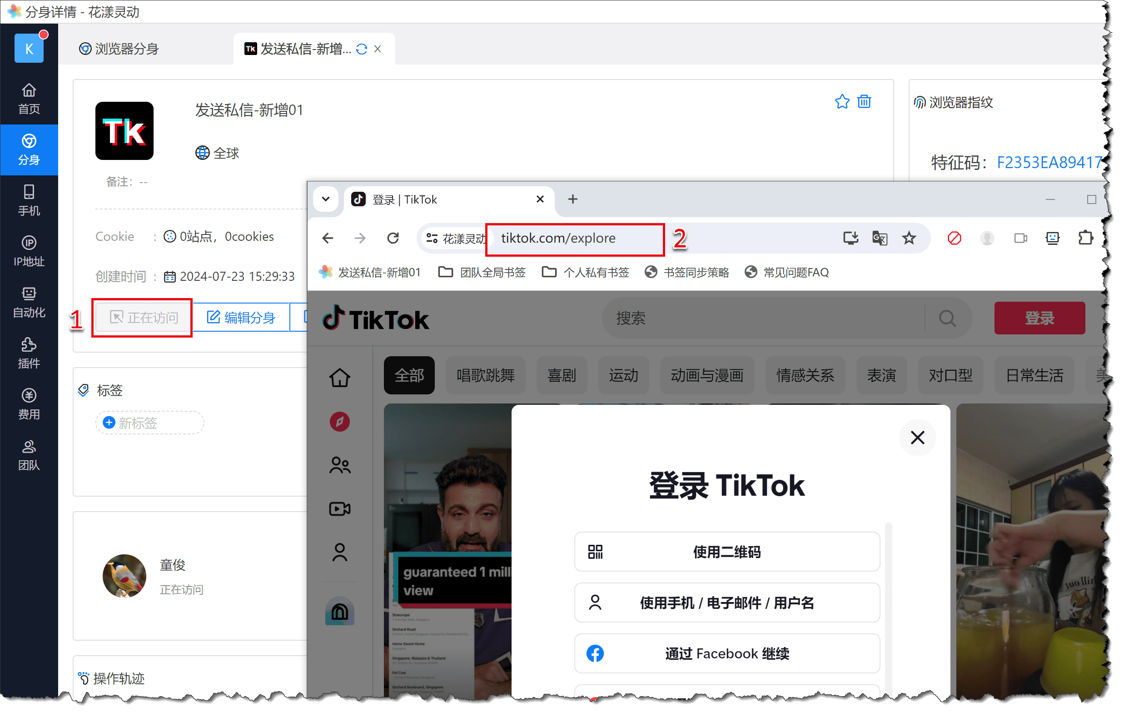Open TikTok LIVE camera icon

pyautogui.click(x=339, y=509)
